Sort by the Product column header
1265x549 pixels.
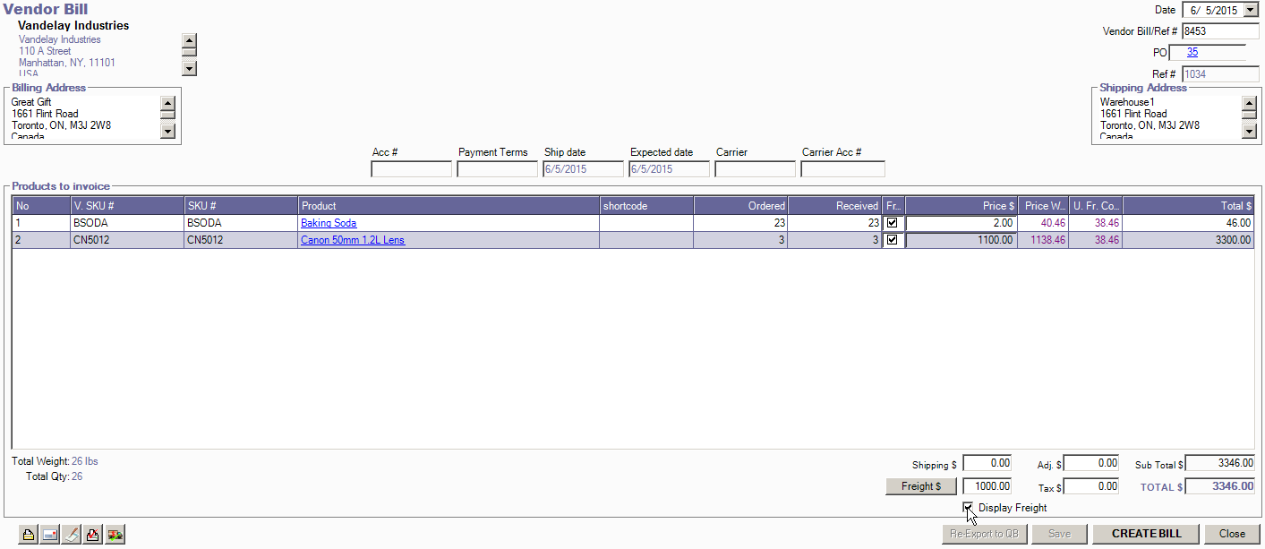[449, 206]
